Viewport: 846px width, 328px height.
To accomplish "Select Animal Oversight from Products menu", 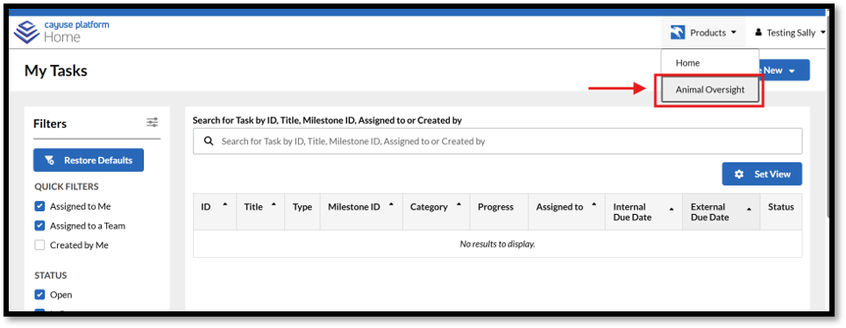I will tap(710, 90).
